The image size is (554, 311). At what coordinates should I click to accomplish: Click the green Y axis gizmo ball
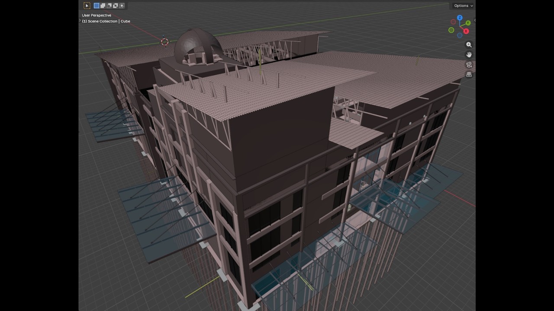pos(468,23)
